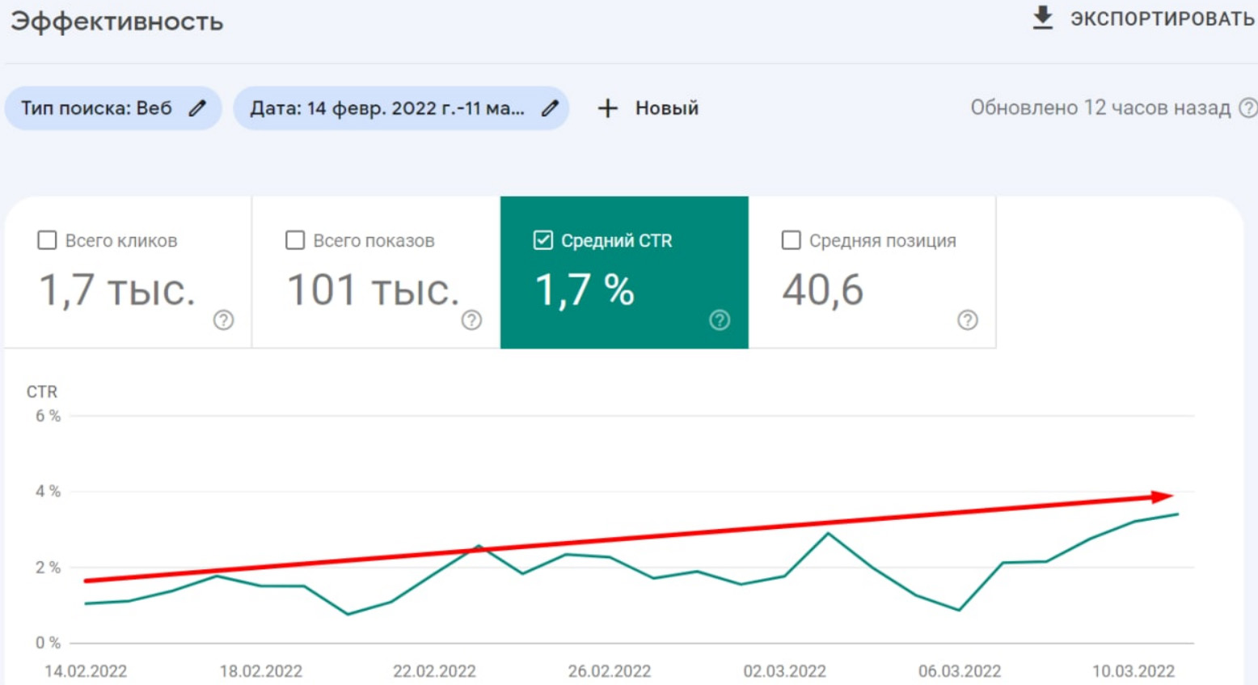Enable the Всего кликов checkbox

click(x=47, y=240)
